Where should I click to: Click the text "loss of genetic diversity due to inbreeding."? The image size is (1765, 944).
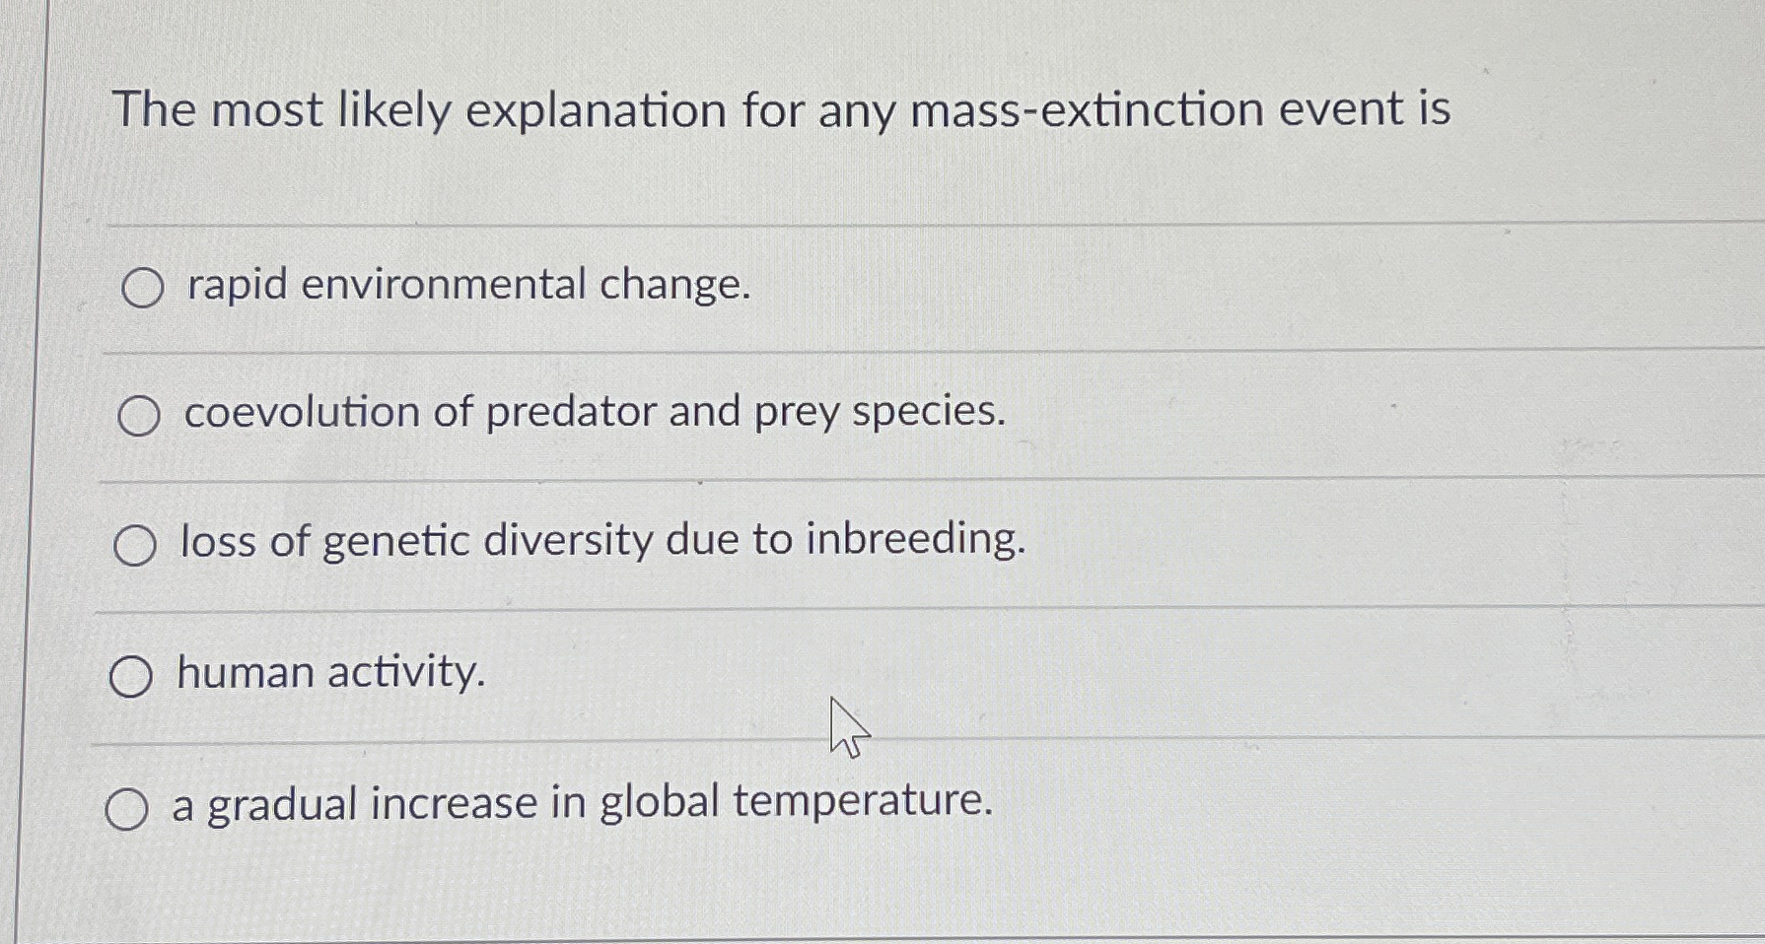(x=601, y=541)
